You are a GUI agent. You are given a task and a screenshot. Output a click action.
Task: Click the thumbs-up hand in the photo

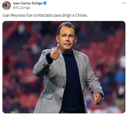point(55,52)
